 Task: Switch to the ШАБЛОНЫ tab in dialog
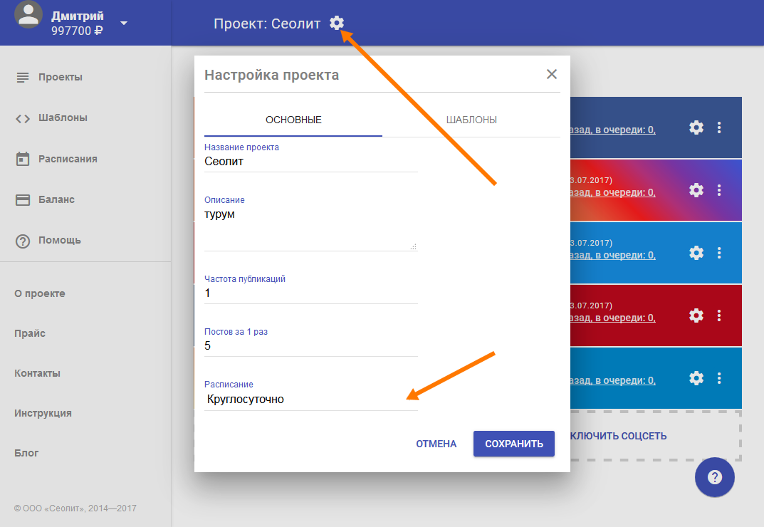pos(471,120)
